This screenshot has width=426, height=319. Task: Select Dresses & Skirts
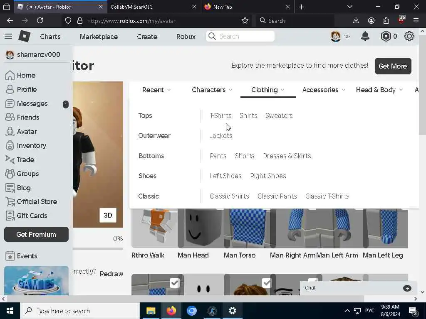pos(287,156)
